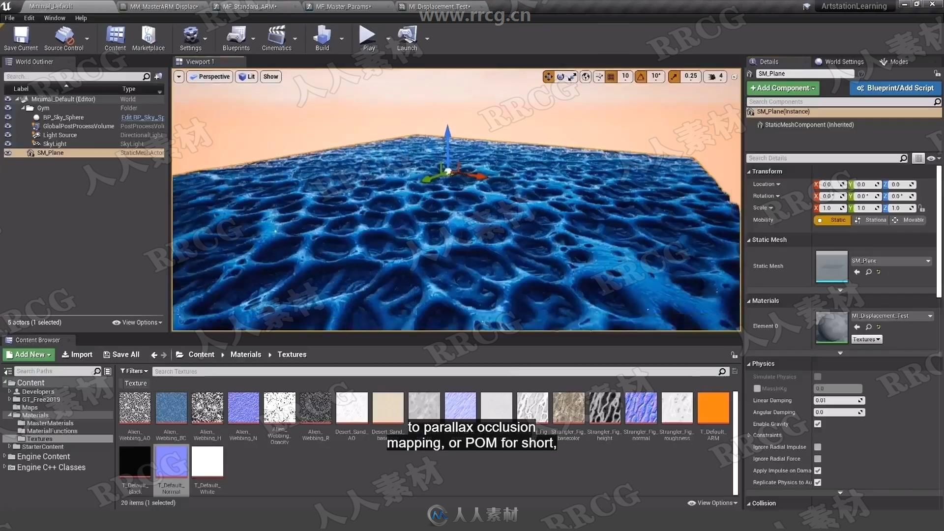Open the Content toolbar button
This screenshot has height=531, width=944.
[115, 38]
